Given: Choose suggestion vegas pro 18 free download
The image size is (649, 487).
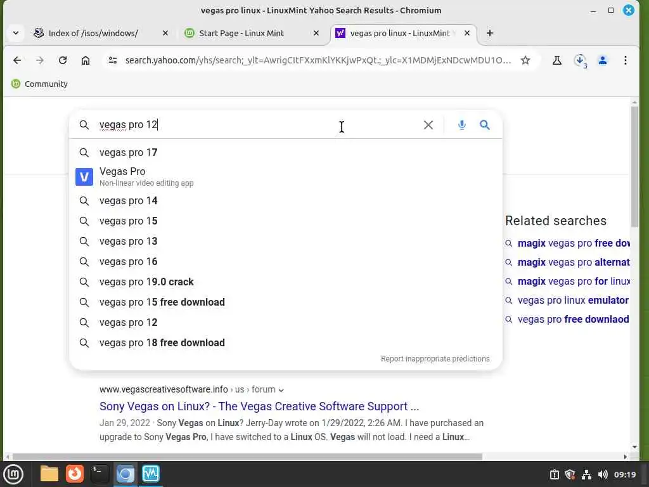Looking at the screenshot, I should pyautogui.click(x=286, y=343).
